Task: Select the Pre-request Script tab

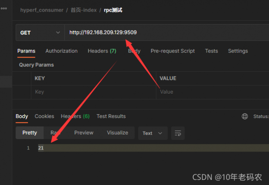Action: tap(172, 51)
